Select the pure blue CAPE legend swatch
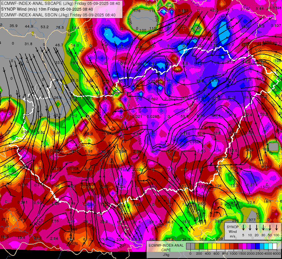 [x=258, y=246]
